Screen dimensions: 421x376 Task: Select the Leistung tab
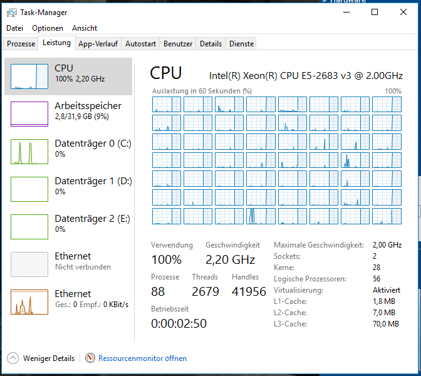[x=56, y=43]
